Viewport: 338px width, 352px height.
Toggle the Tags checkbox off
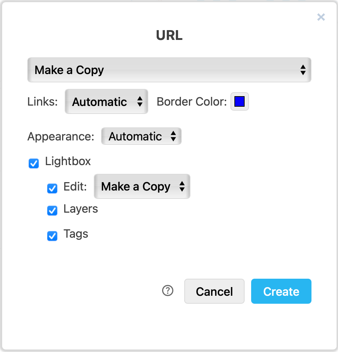pos(52,236)
